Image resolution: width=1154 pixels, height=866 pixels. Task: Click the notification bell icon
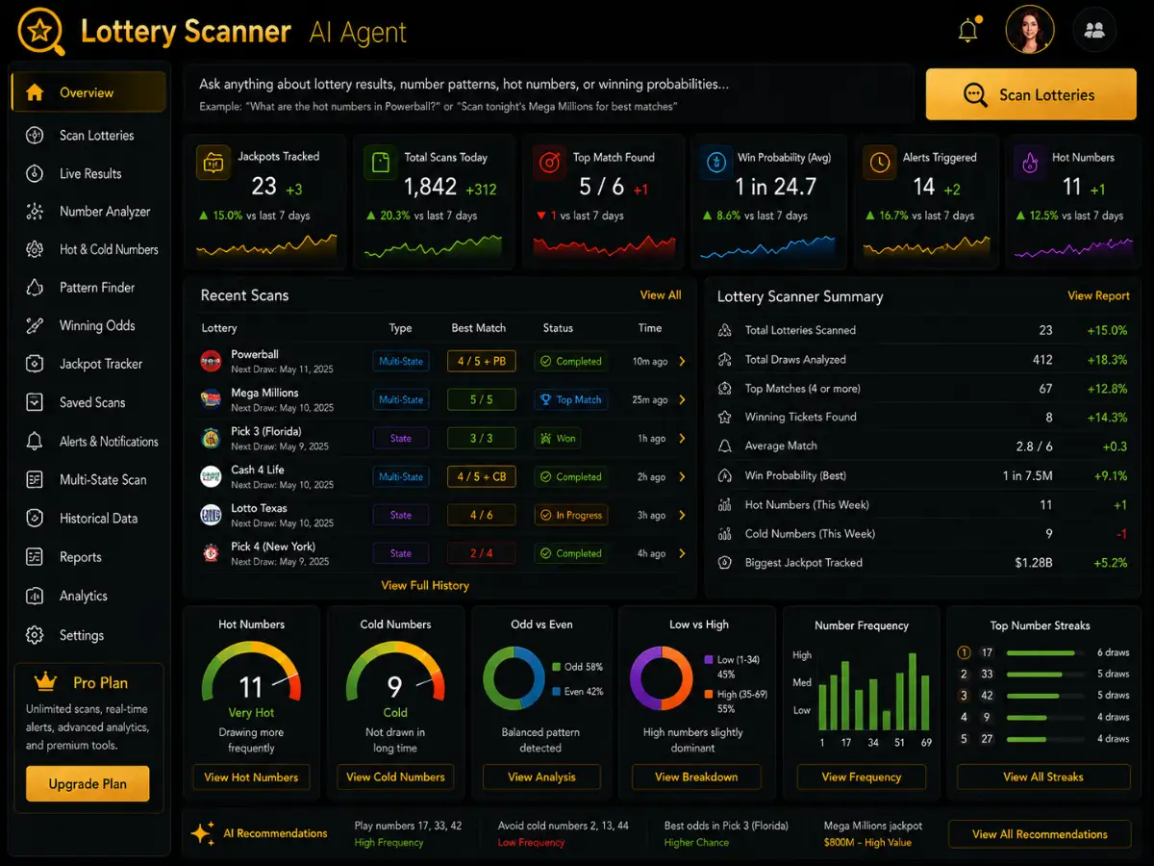968,30
